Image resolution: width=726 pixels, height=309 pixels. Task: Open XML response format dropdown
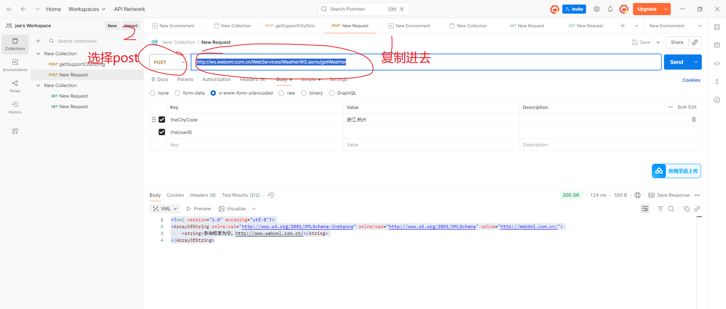(165, 209)
